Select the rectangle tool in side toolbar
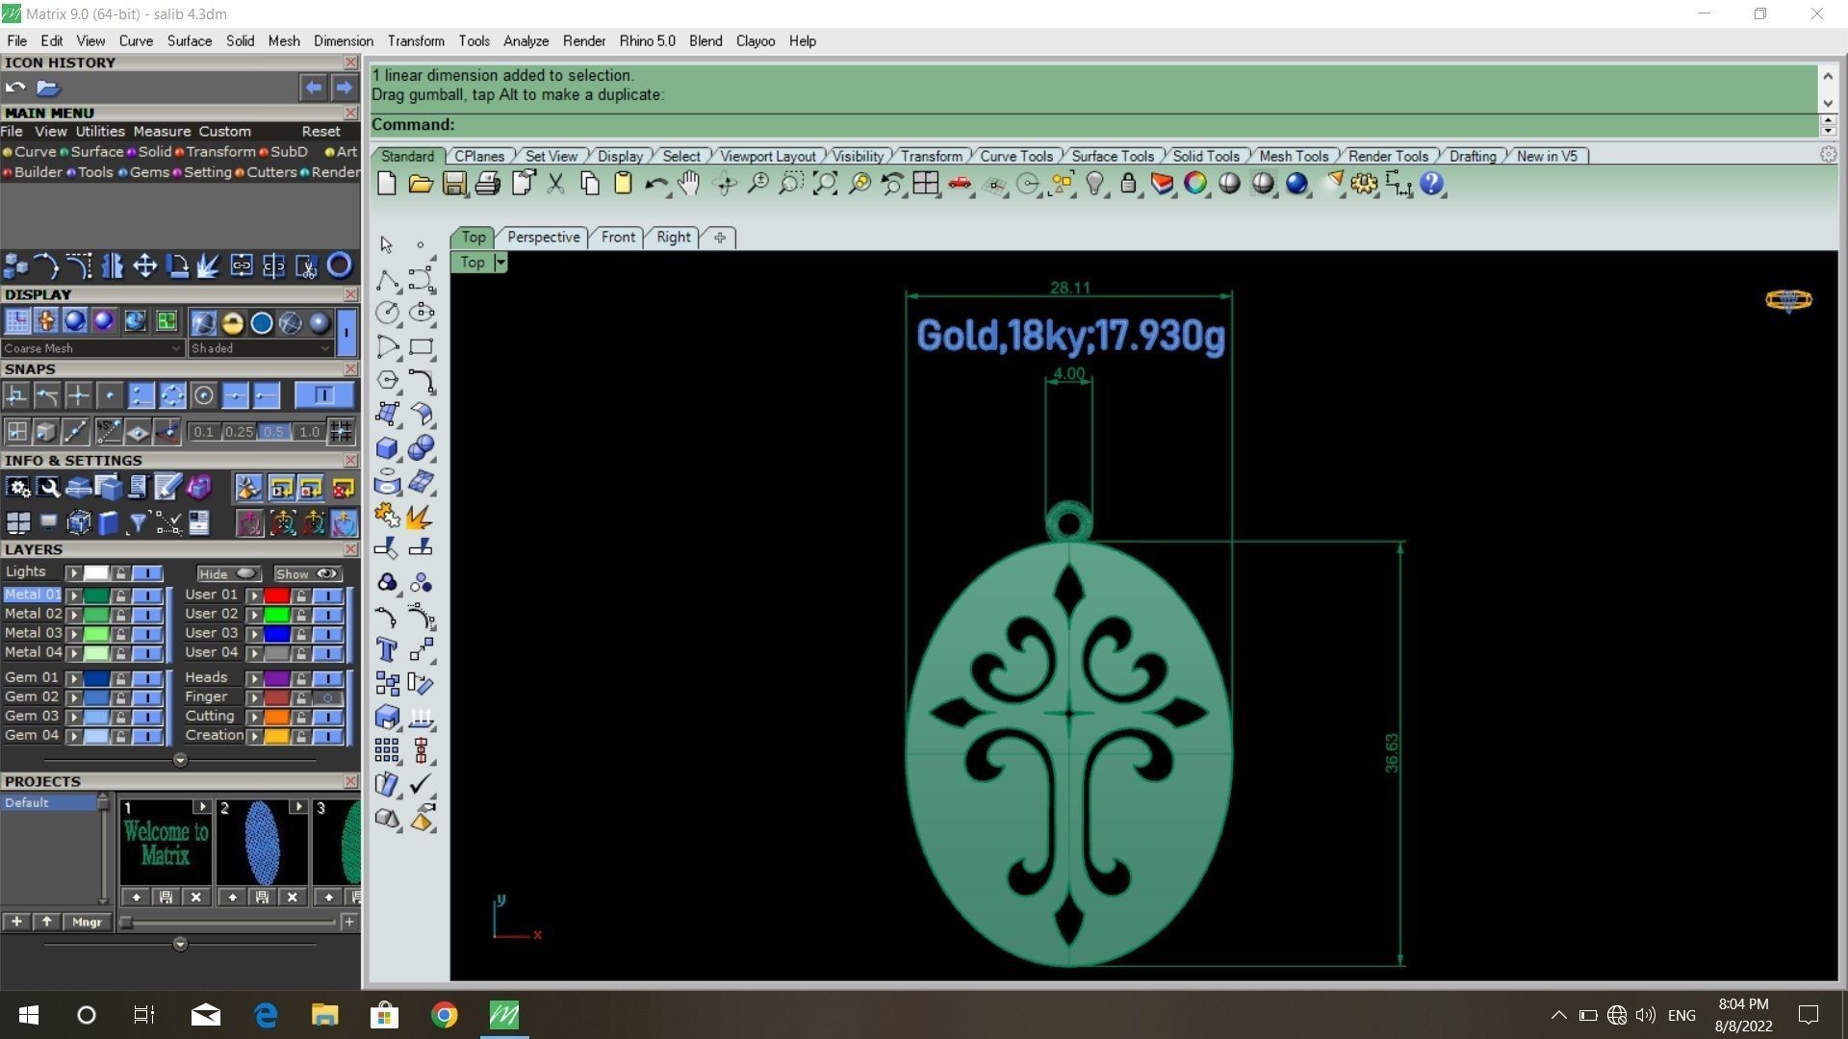1848x1039 pixels. (x=421, y=346)
